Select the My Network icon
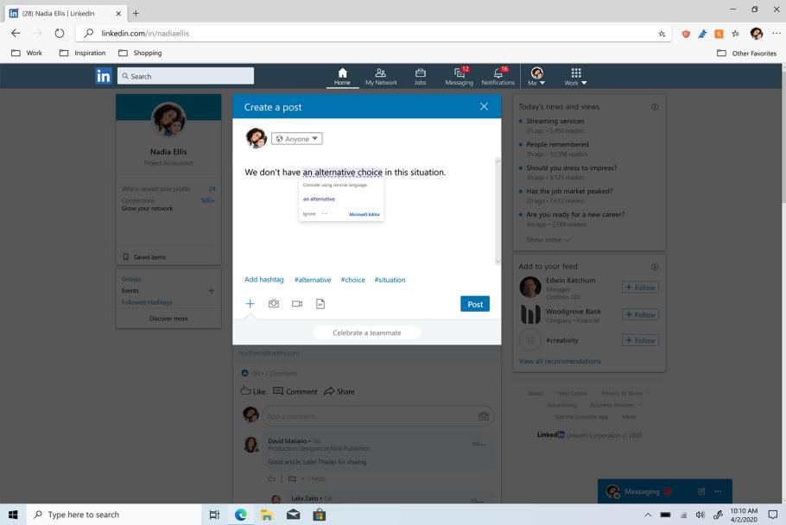786x525 pixels. (x=381, y=75)
